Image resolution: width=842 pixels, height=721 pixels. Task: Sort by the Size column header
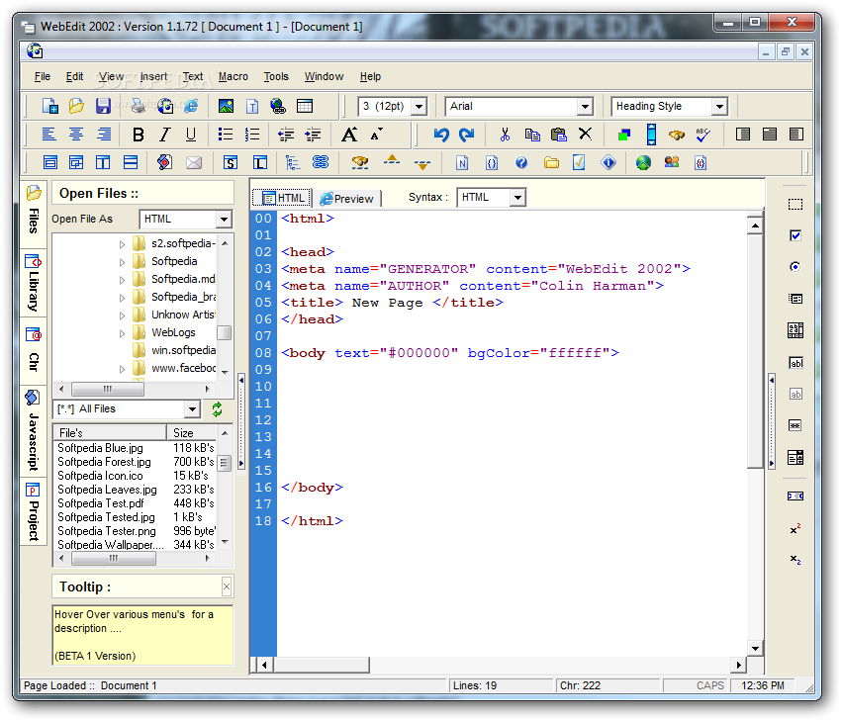click(x=192, y=433)
